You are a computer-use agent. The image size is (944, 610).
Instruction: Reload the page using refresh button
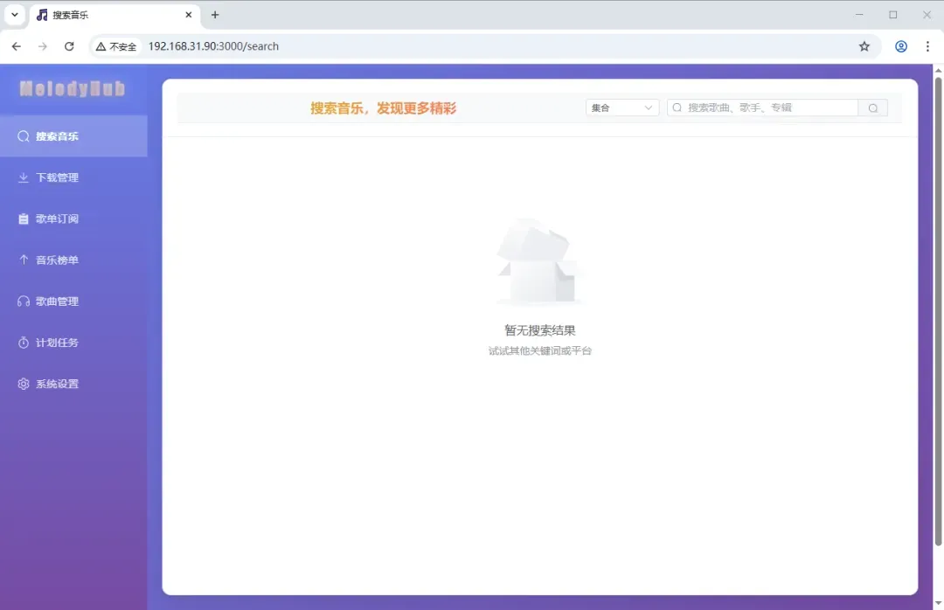tap(69, 46)
